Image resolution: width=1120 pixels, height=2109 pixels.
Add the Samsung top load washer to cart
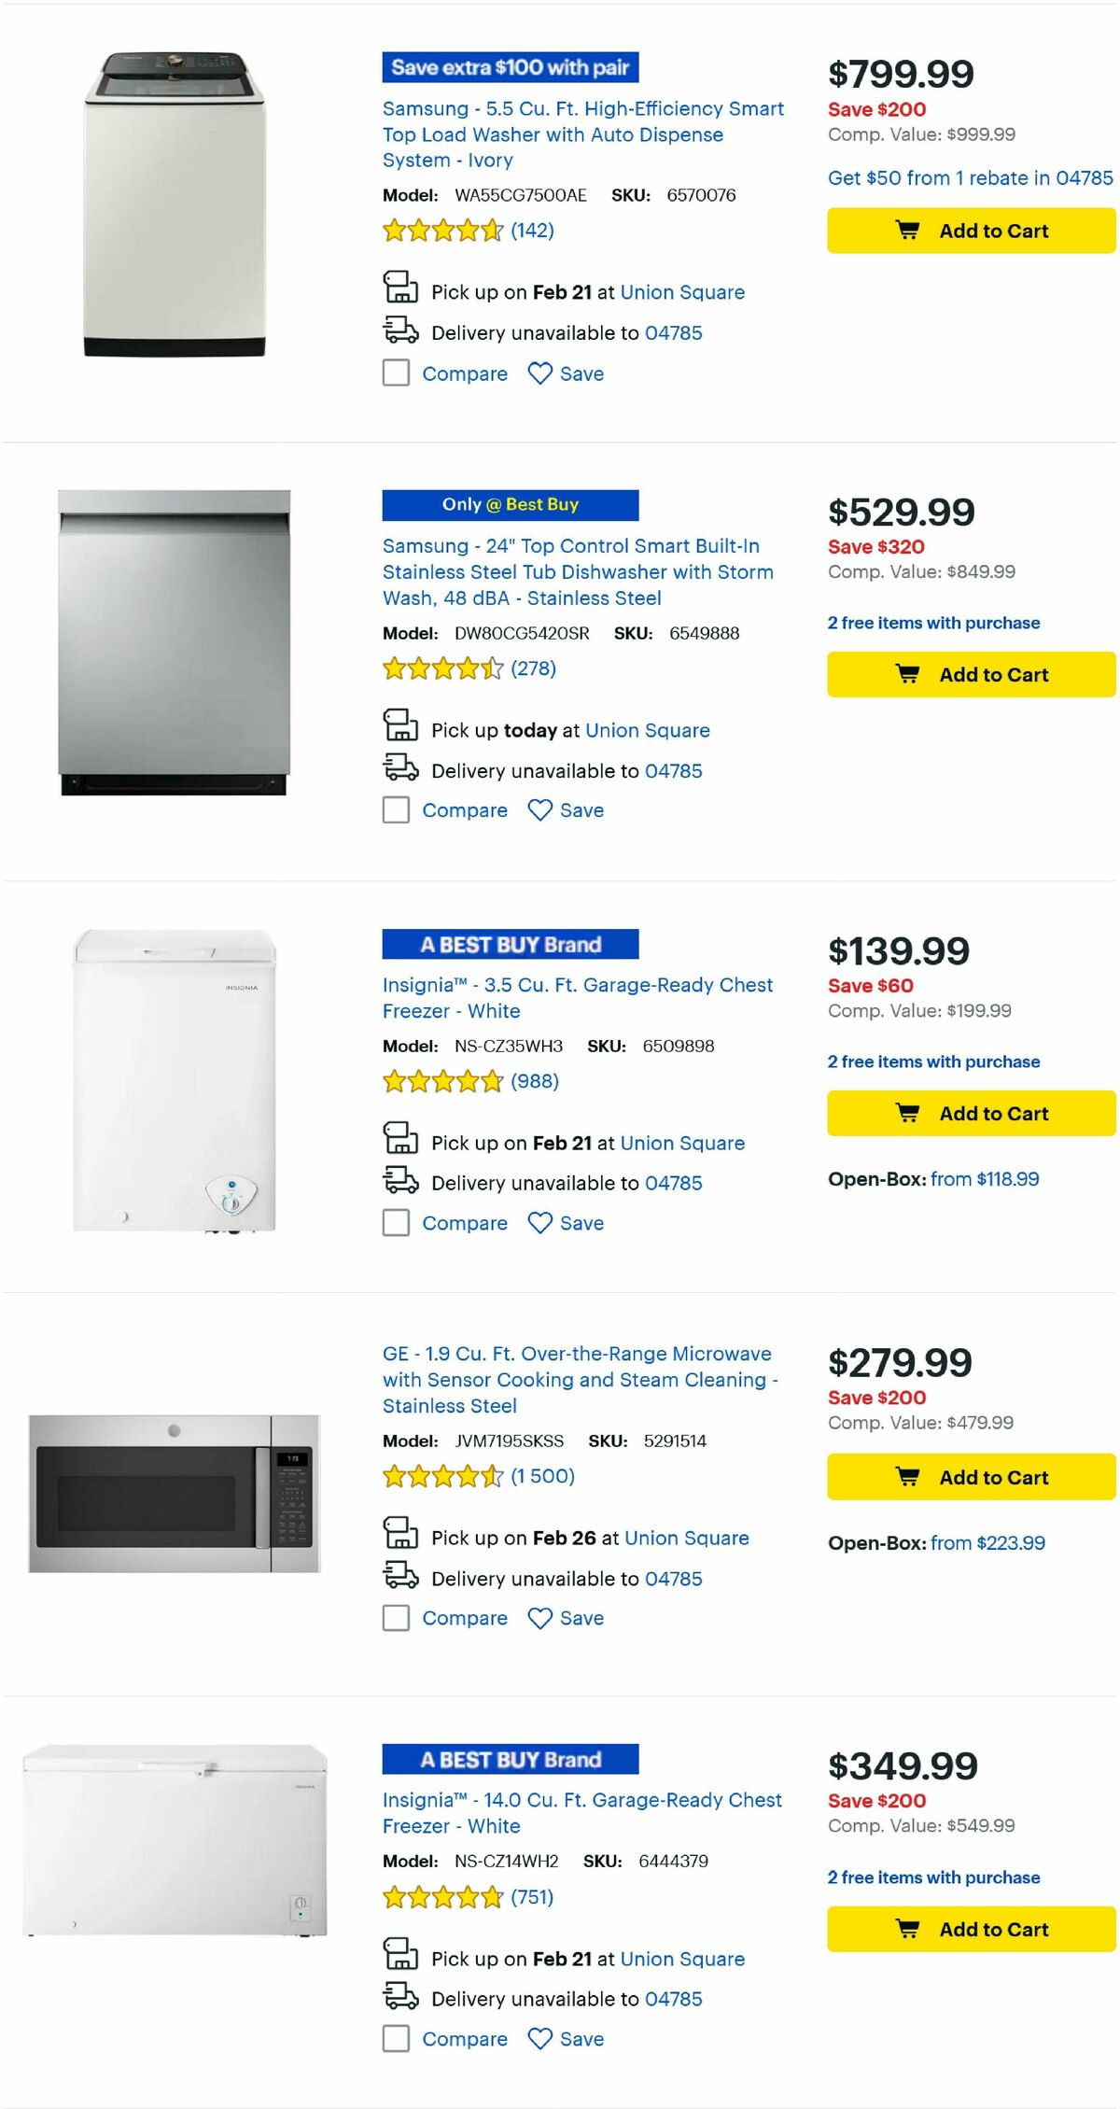971,231
